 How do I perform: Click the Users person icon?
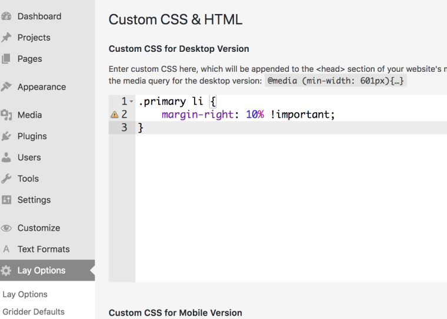pyautogui.click(x=6, y=158)
